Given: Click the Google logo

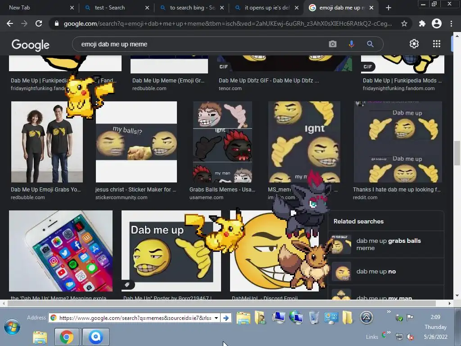Looking at the screenshot, I should click(x=31, y=45).
